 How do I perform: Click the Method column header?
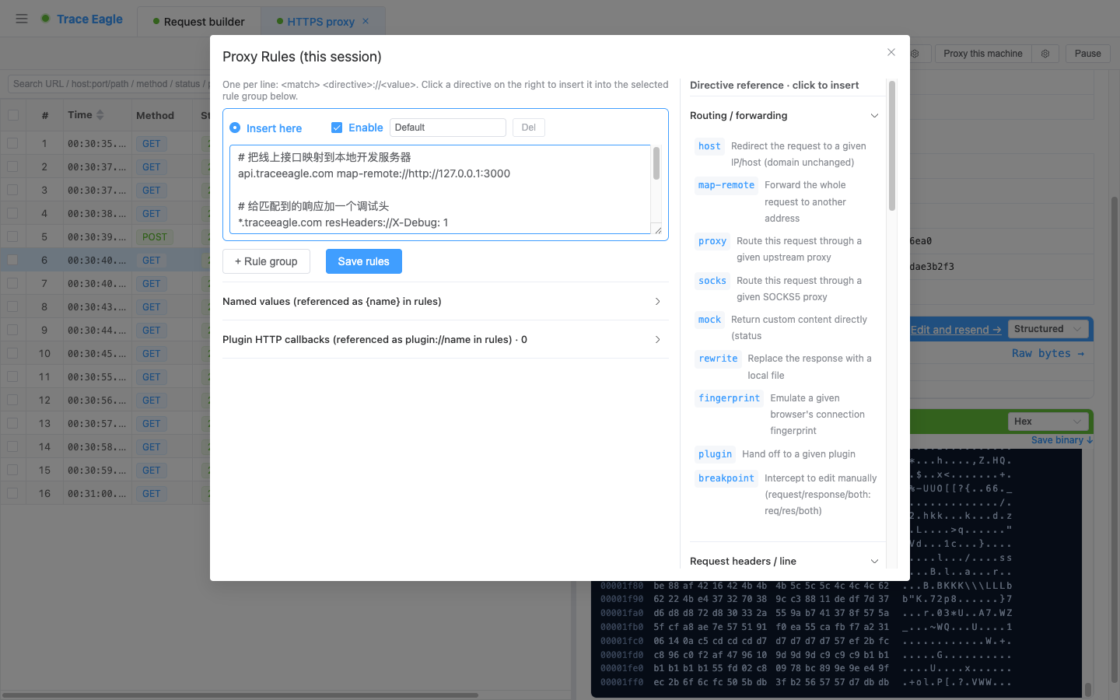(x=155, y=115)
